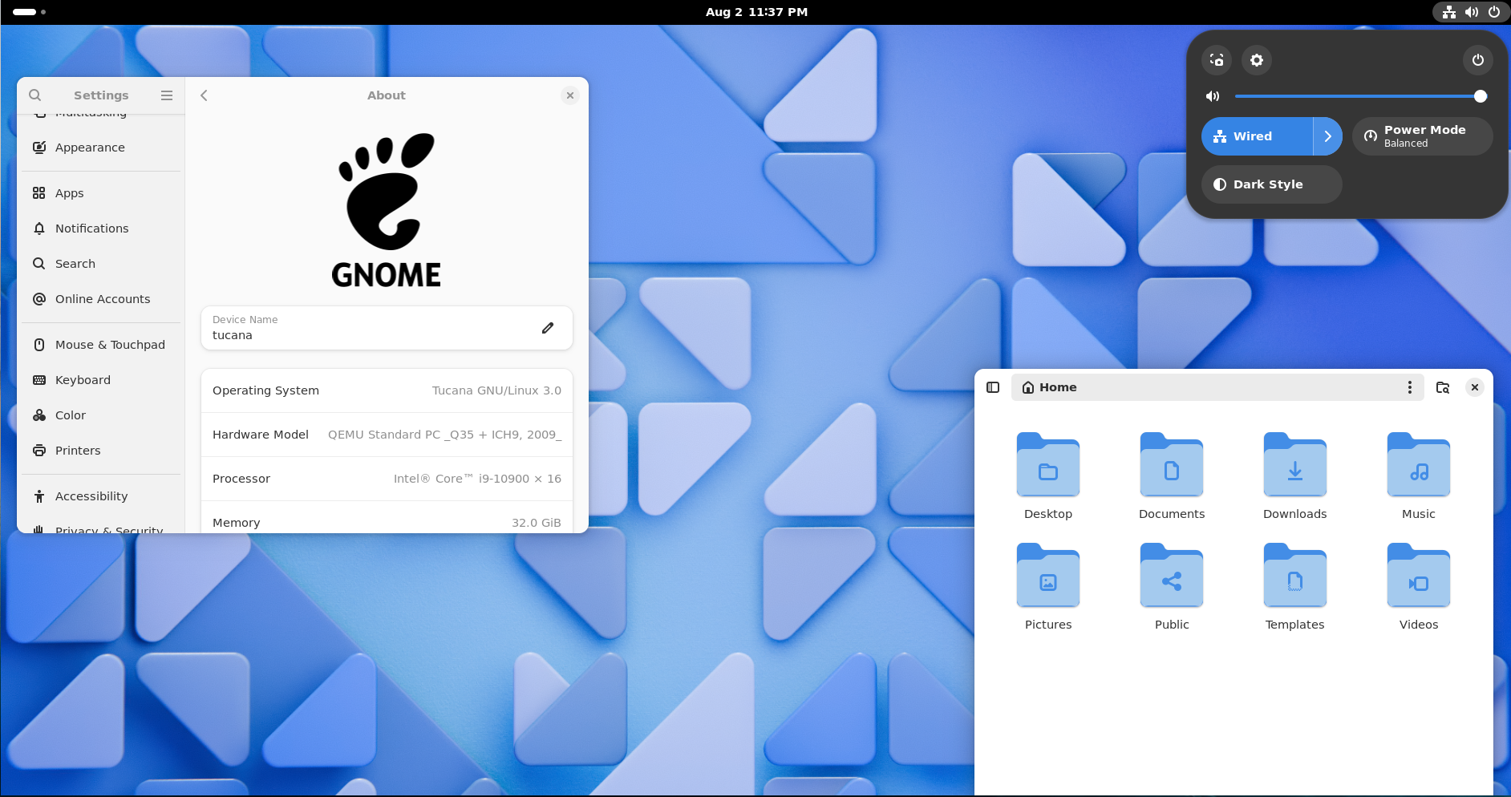The height and width of the screenshot is (797, 1511).
Task: Click the power button in quick settings panel
Action: [x=1477, y=60]
